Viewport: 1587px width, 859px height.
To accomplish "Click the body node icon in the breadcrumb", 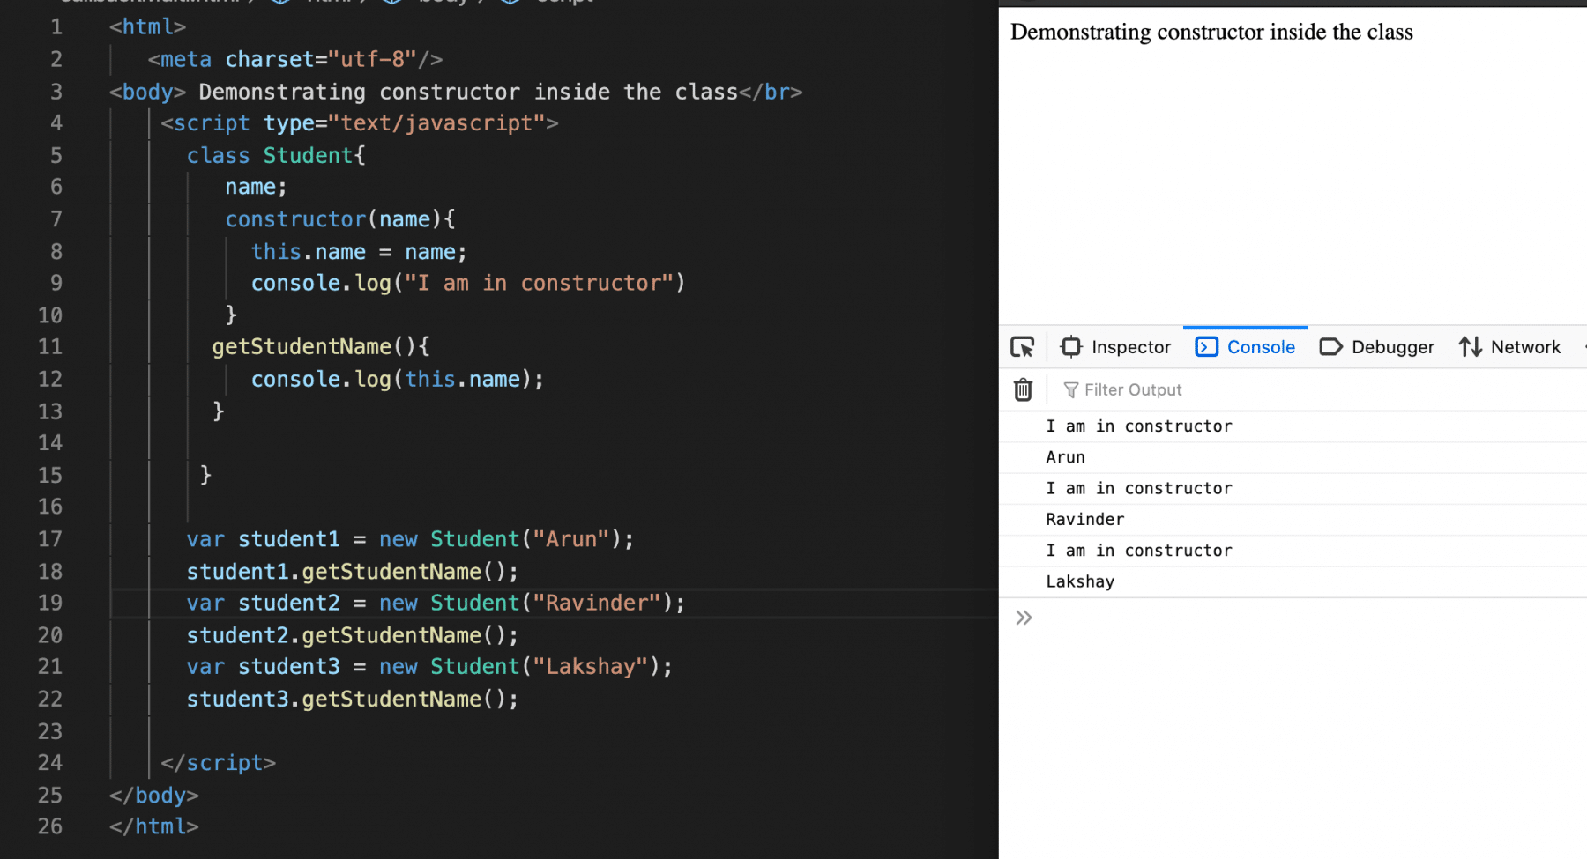I will 391,2.
